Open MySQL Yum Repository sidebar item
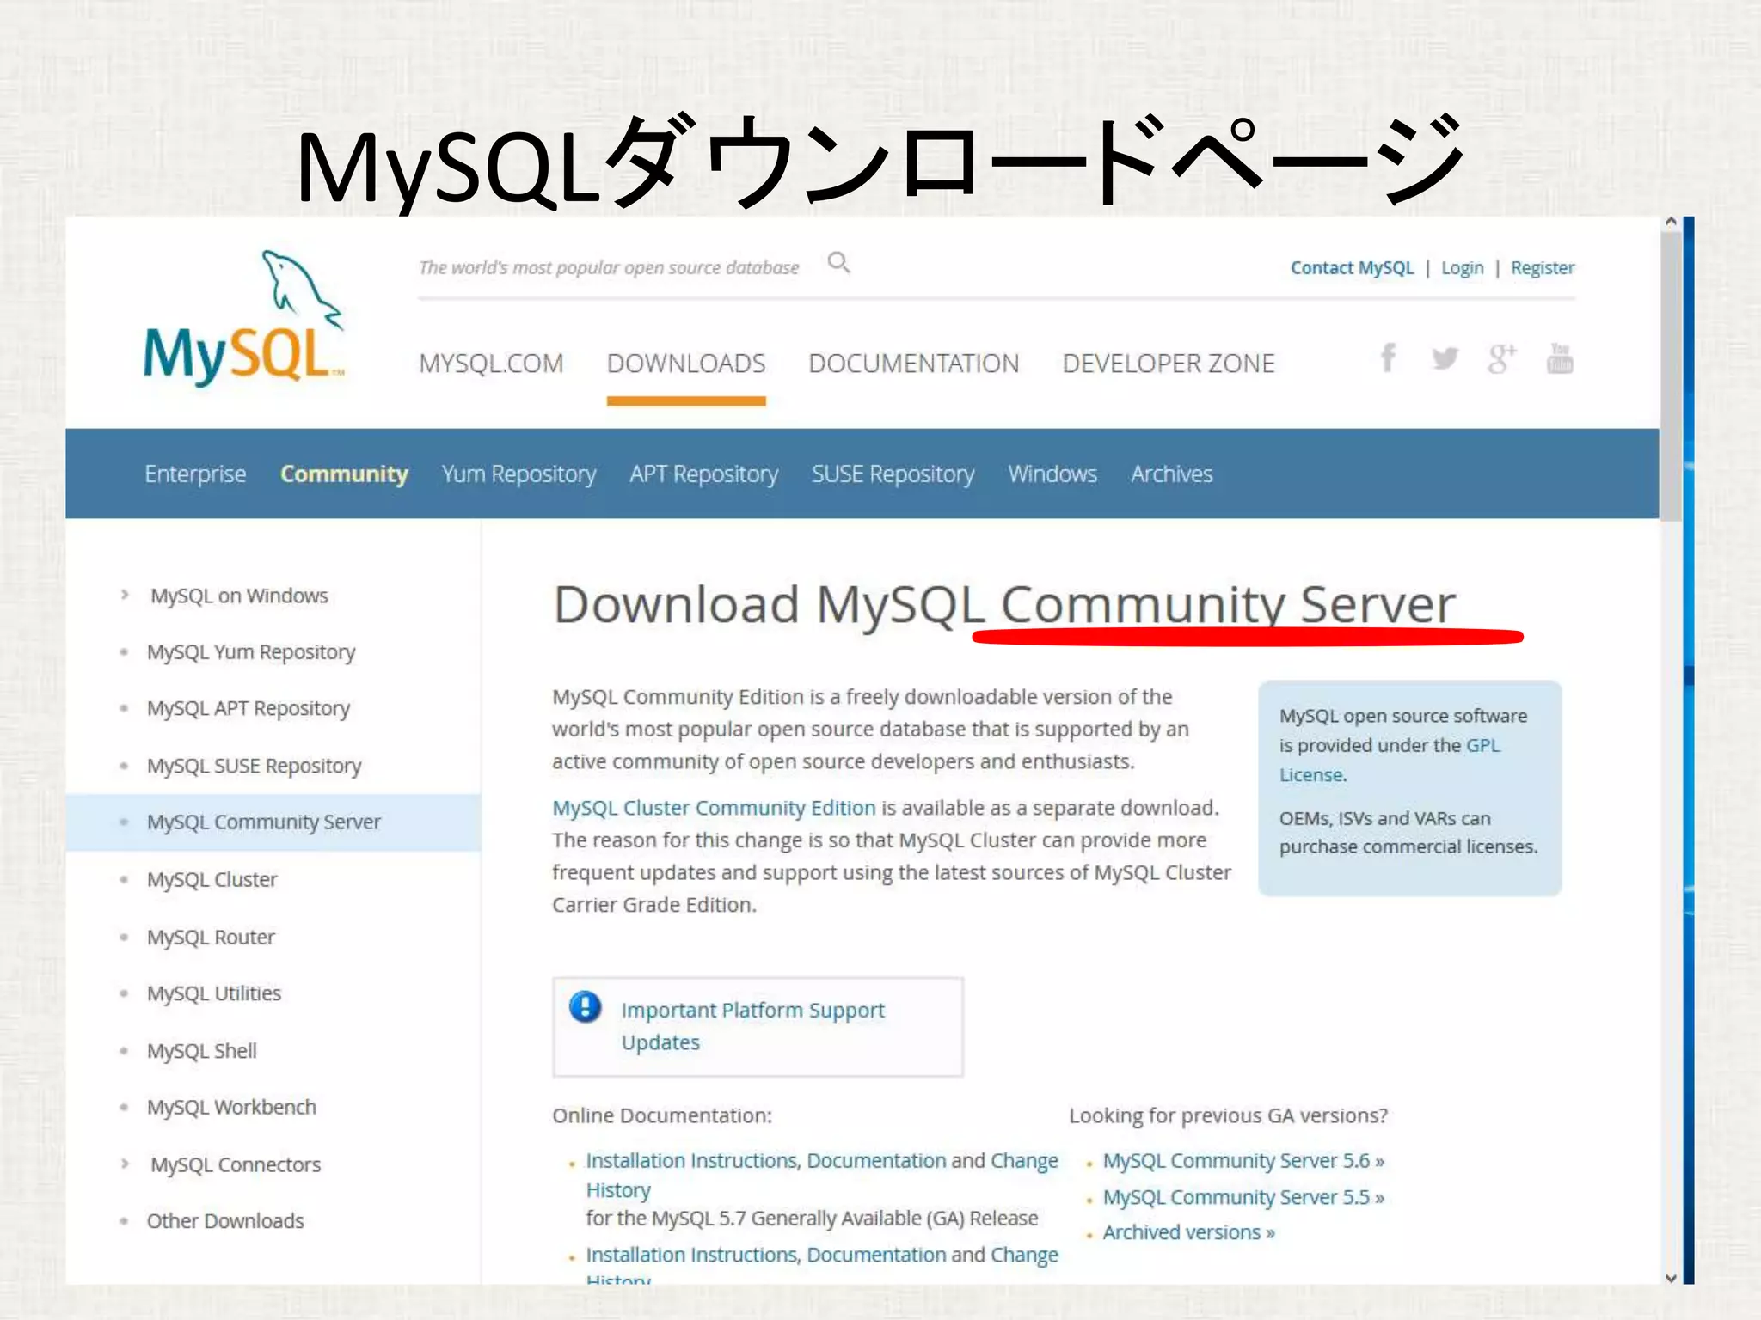Image resolution: width=1761 pixels, height=1320 pixels. (250, 652)
